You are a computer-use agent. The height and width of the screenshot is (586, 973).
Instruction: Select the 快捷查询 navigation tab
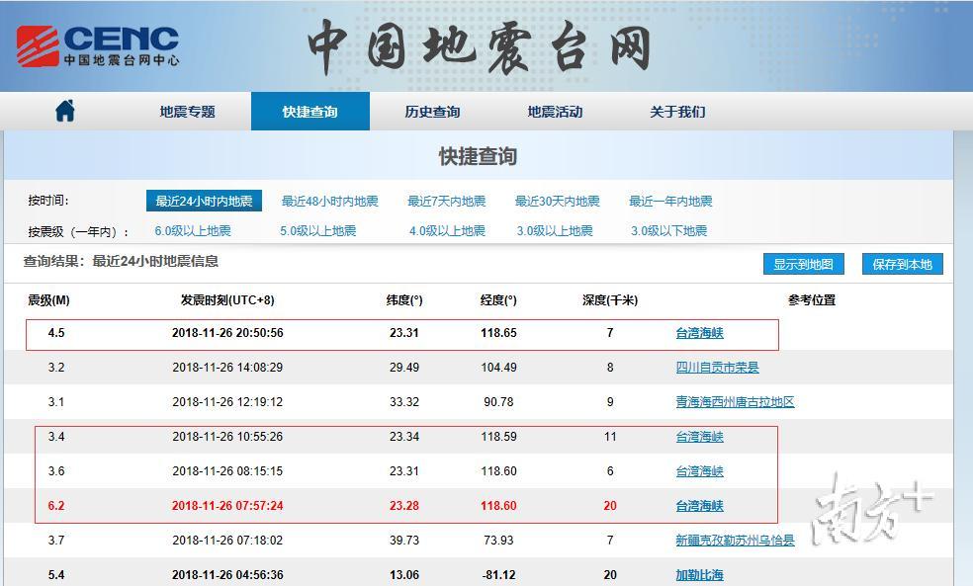tap(310, 111)
